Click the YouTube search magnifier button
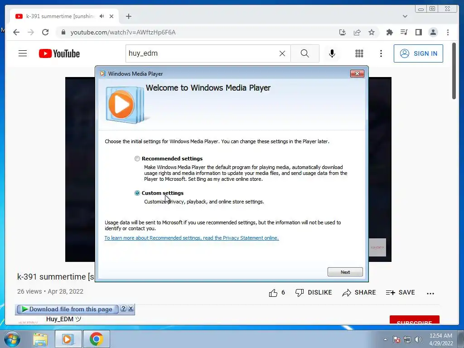This screenshot has width=464, height=348. click(305, 53)
